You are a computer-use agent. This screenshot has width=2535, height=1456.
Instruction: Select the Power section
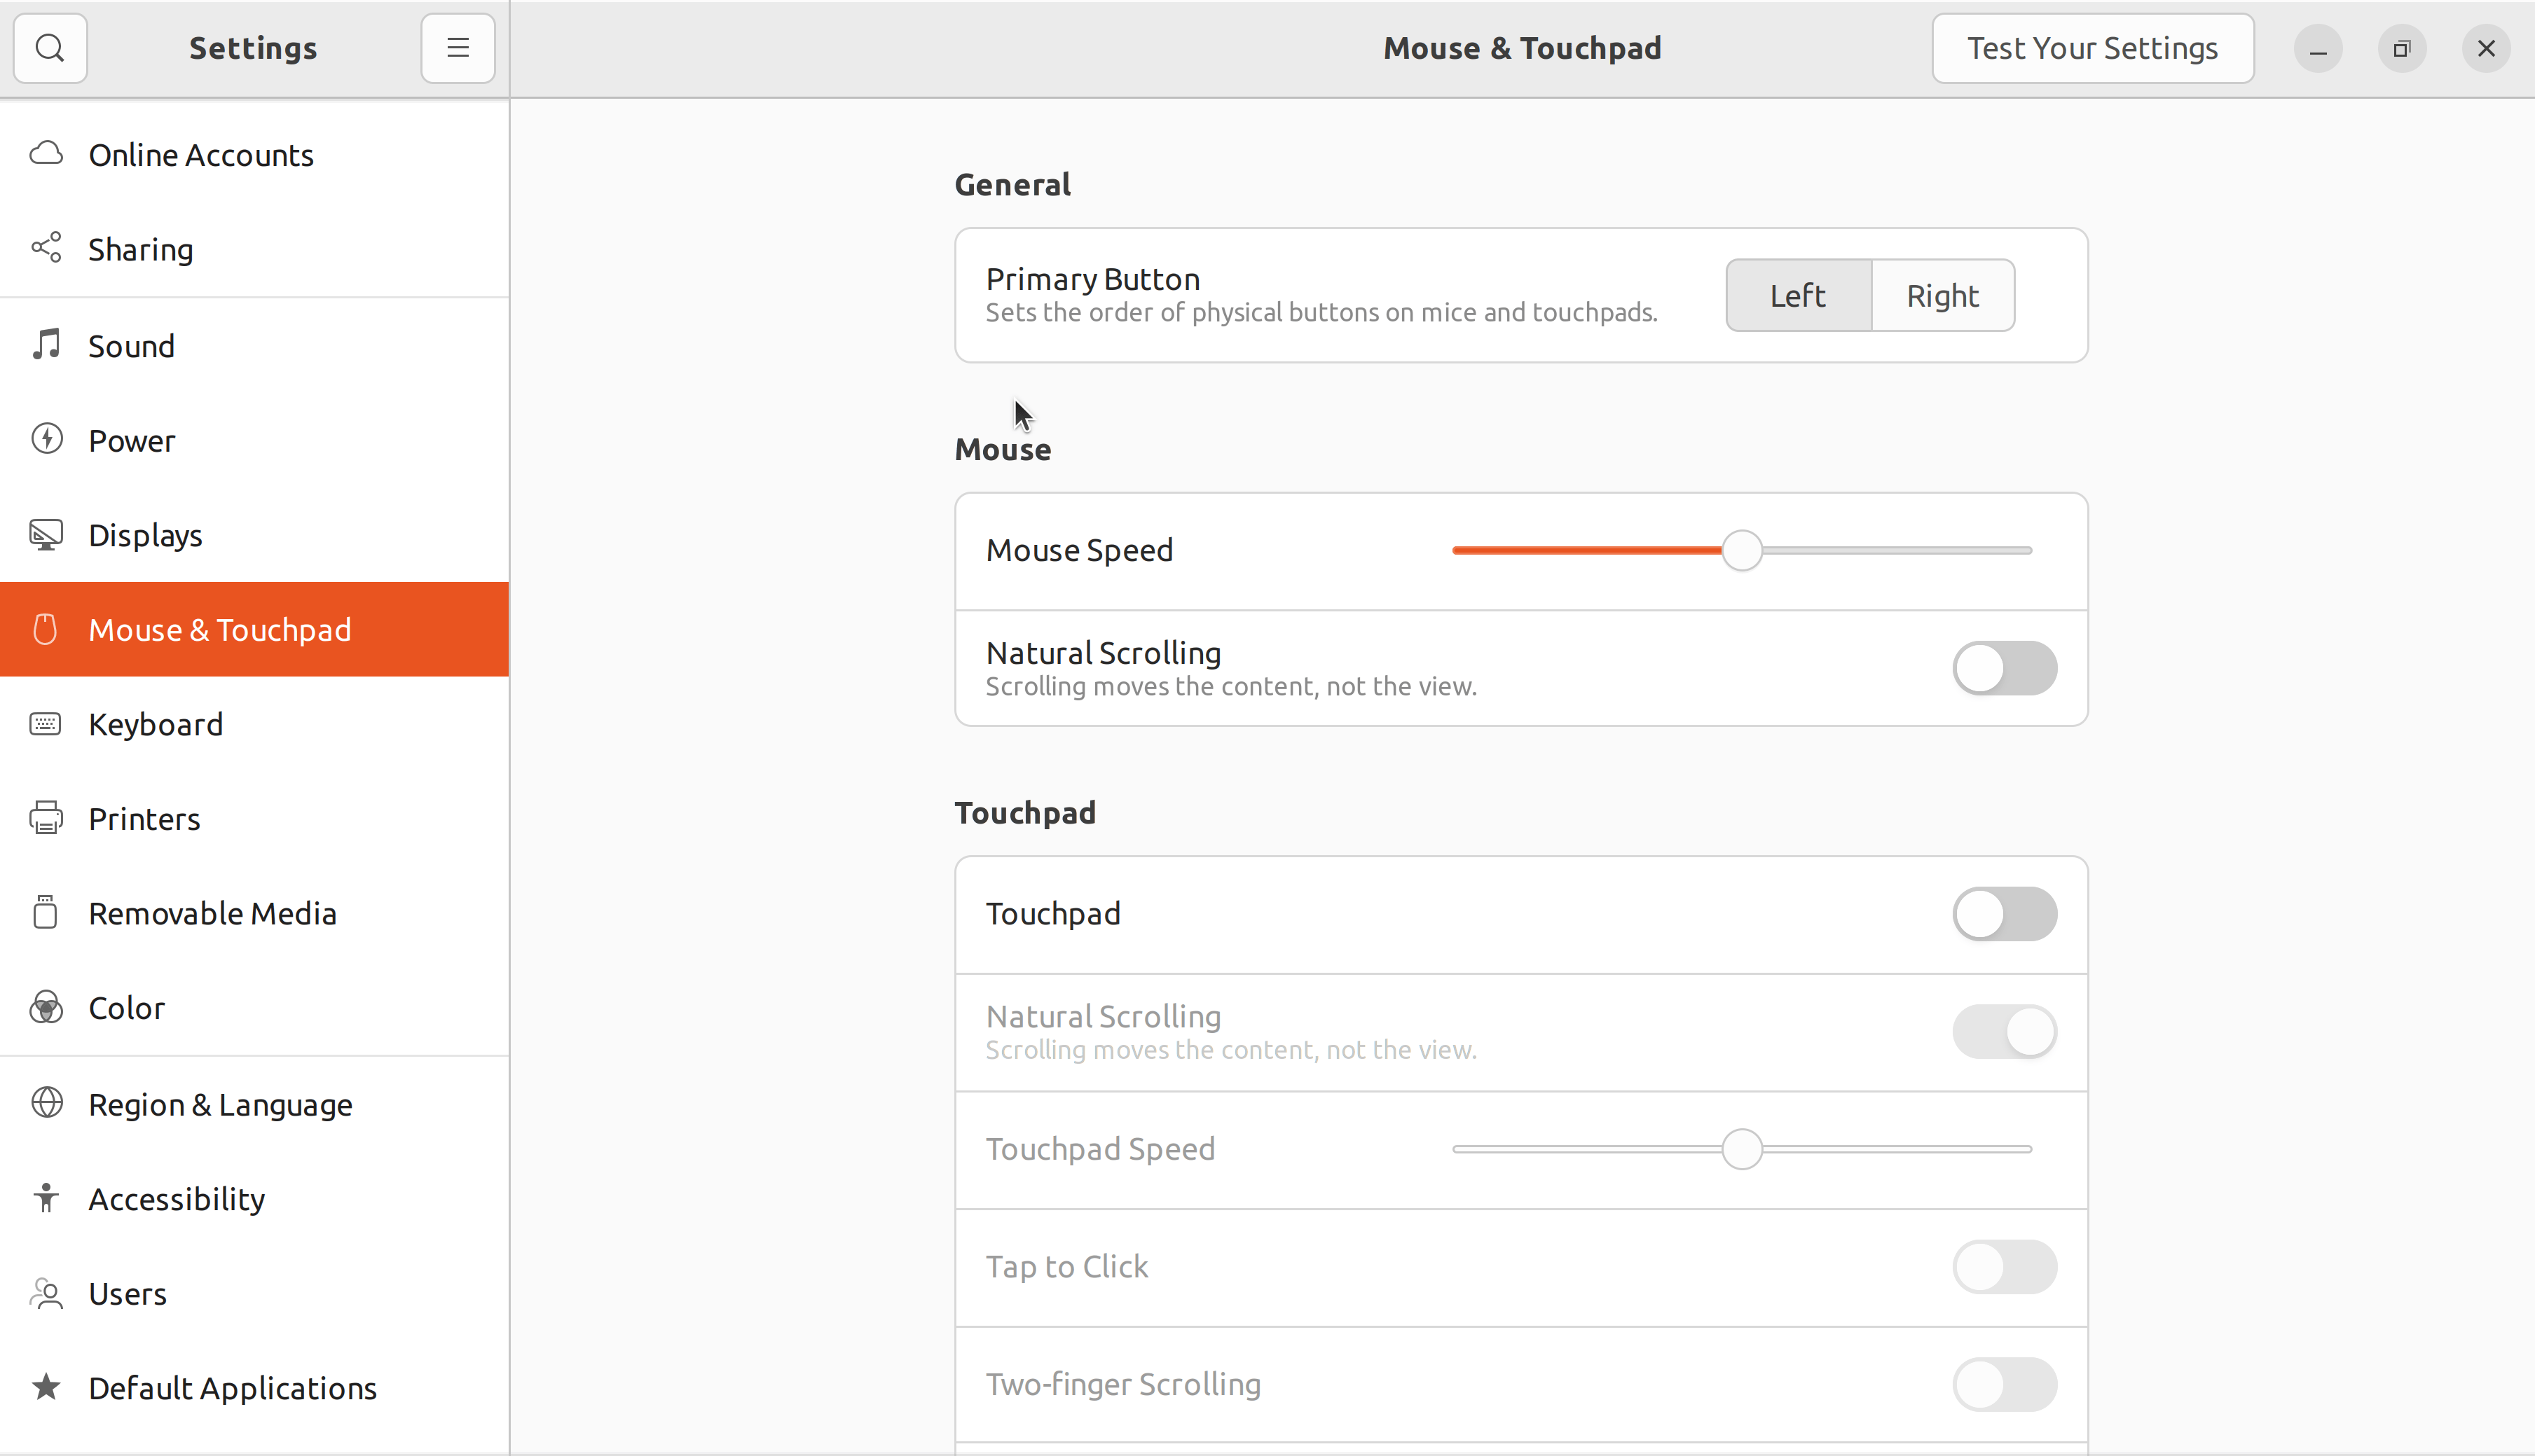coord(130,440)
